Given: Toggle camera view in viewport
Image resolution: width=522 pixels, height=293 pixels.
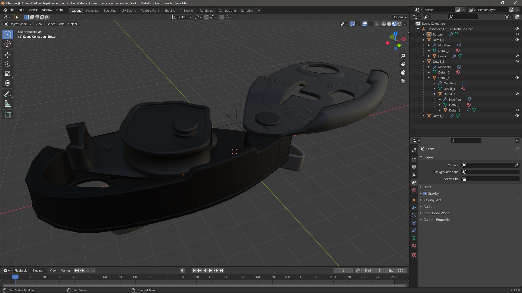Looking at the screenshot, I should 403,72.
